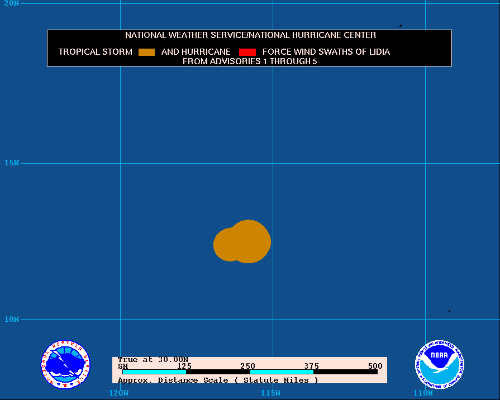
Task: Click the '15N' latitude label
Action: [x=12, y=163]
